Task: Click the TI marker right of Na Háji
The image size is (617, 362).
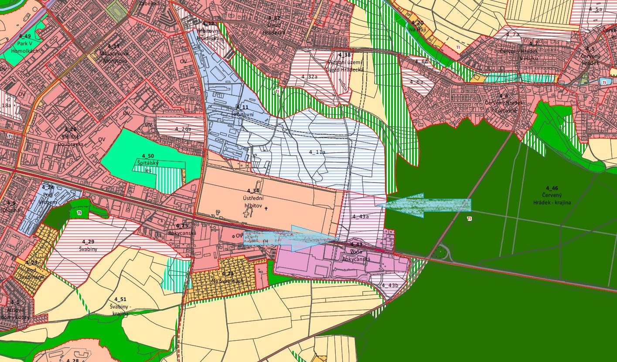Action: coord(458,47)
